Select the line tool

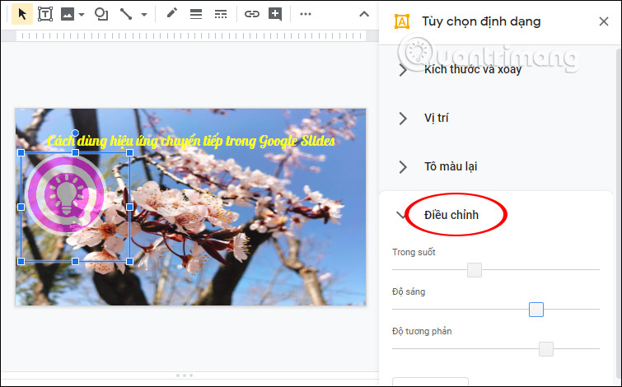click(x=126, y=14)
